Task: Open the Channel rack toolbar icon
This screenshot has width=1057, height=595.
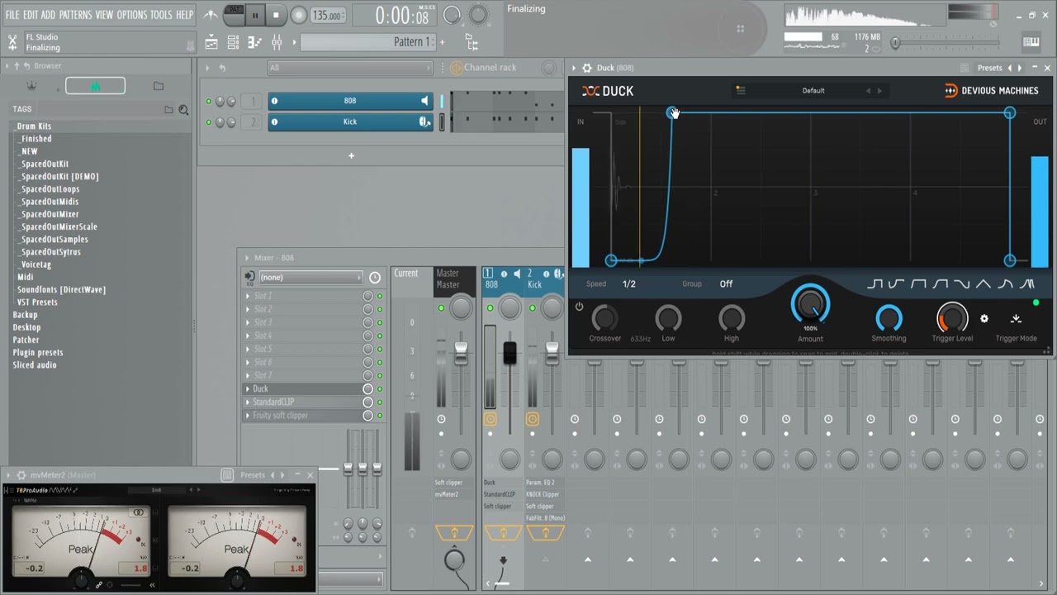Action: click(x=233, y=43)
